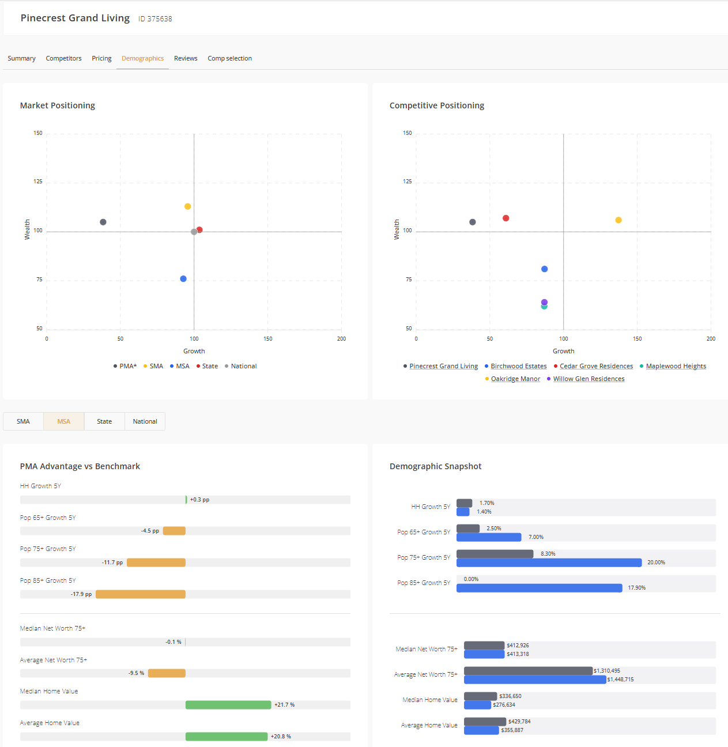Click the Competitive Positioning heading

click(437, 105)
